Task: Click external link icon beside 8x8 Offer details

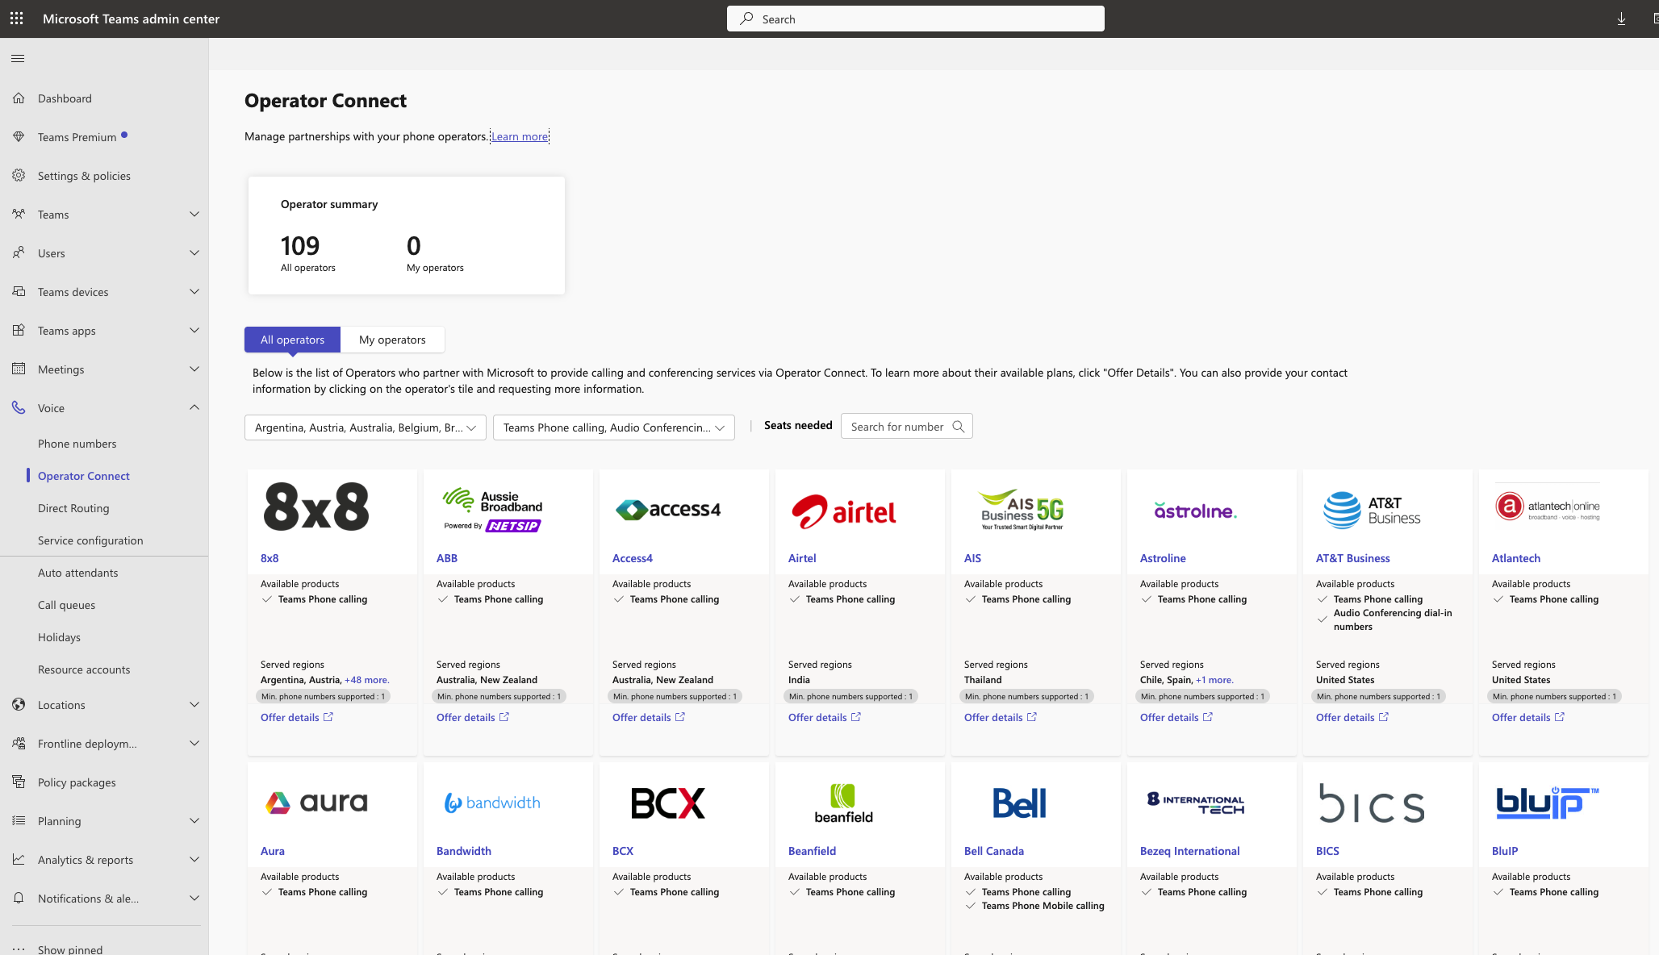Action: [328, 717]
